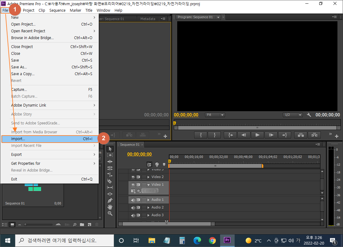
Task: Toggle sync lock on Video 2 track
Action: coord(138,177)
